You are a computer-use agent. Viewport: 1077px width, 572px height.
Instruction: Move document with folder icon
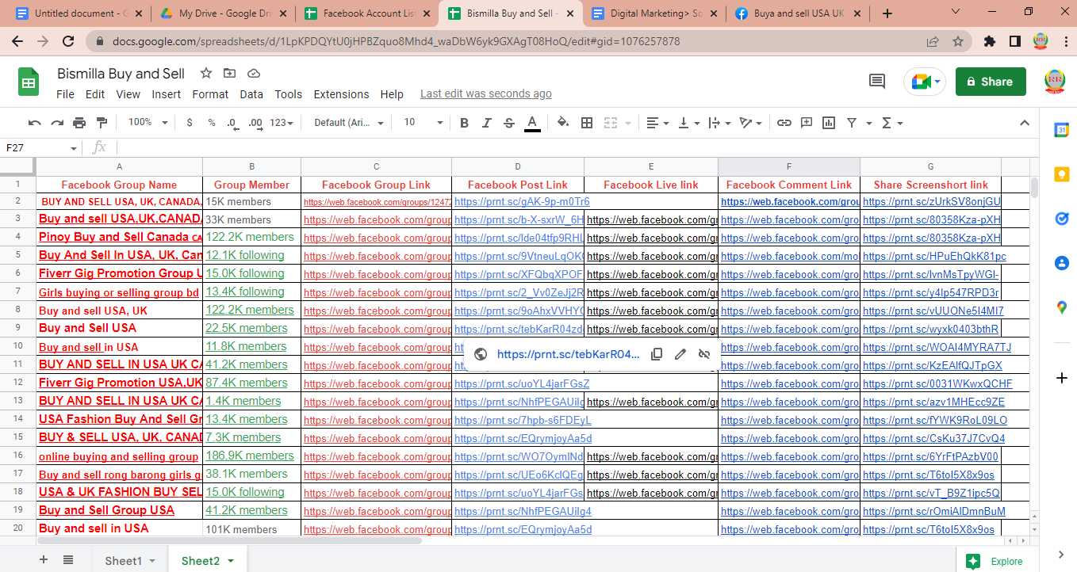[230, 73]
